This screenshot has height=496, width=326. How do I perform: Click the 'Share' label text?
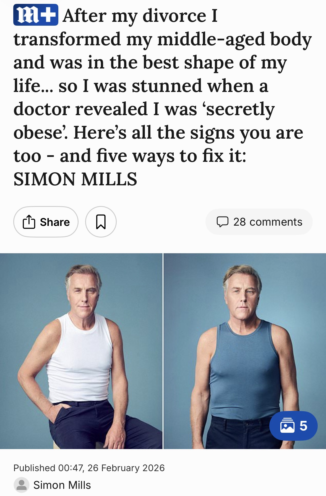[55, 222]
